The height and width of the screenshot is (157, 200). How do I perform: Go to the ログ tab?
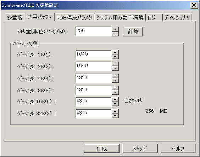[154, 17]
